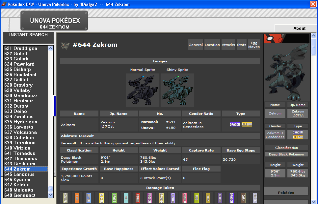Click the Pokémon list's up arrow
This screenshot has width=318, height=204.
click(50, 48)
